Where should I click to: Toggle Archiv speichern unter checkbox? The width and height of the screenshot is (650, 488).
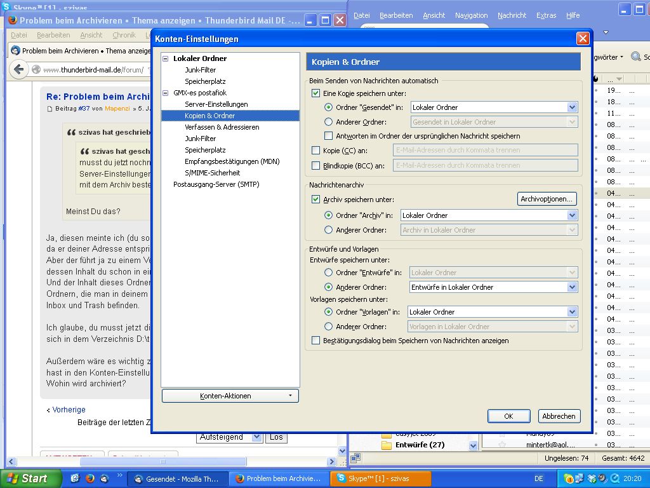(316, 199)
